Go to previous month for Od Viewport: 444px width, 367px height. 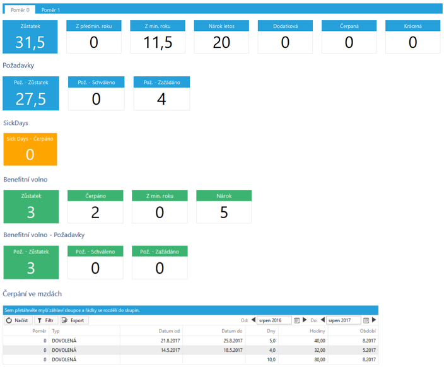pyautogui.click(x=254, y=320)
